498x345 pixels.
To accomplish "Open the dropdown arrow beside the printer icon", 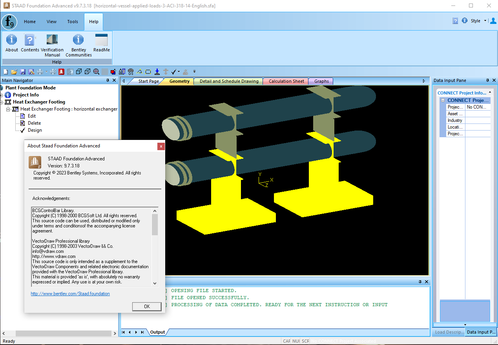I will [46, 72].
